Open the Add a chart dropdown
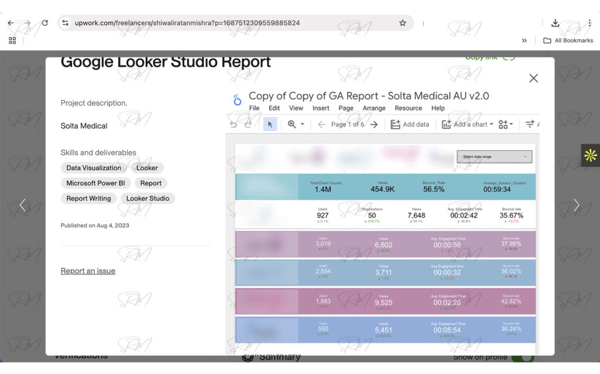 (468, 124)
